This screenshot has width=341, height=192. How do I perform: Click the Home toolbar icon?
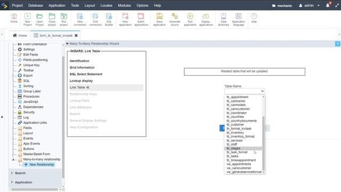click(14, 18)
